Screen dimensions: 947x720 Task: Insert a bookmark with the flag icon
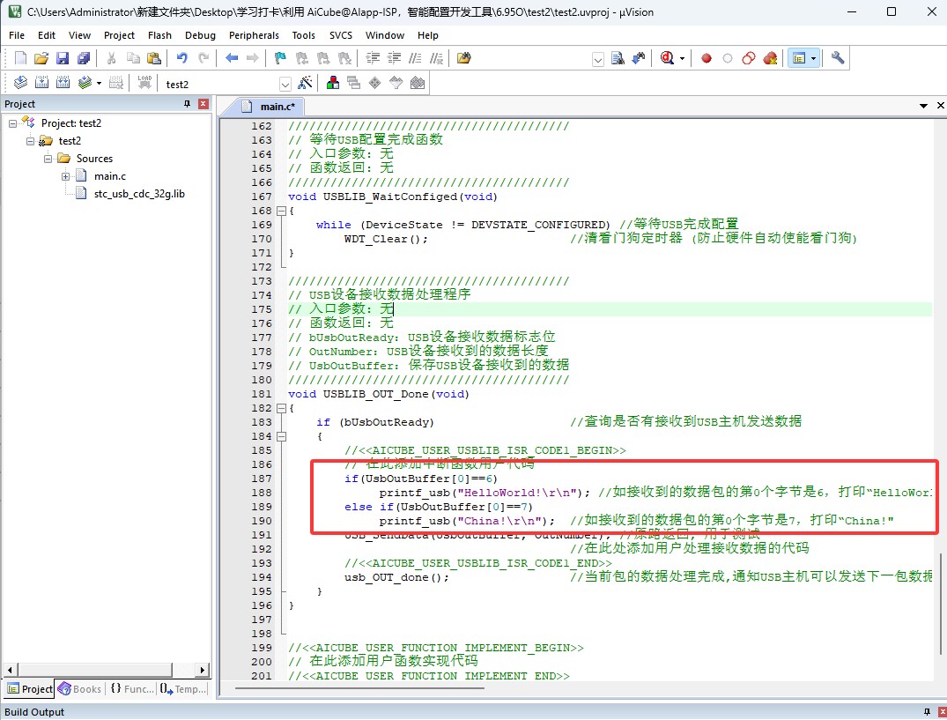tap(279, 58)
